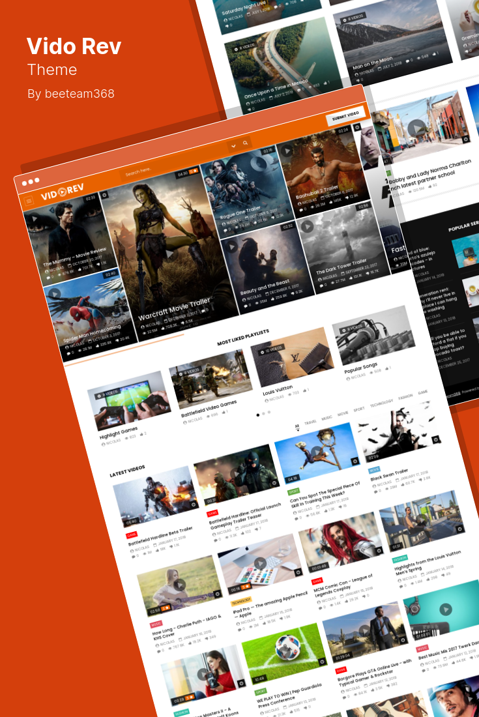479x717 pixels.
Task: Select the first playlist carousel dot
Action: point(258,415)
